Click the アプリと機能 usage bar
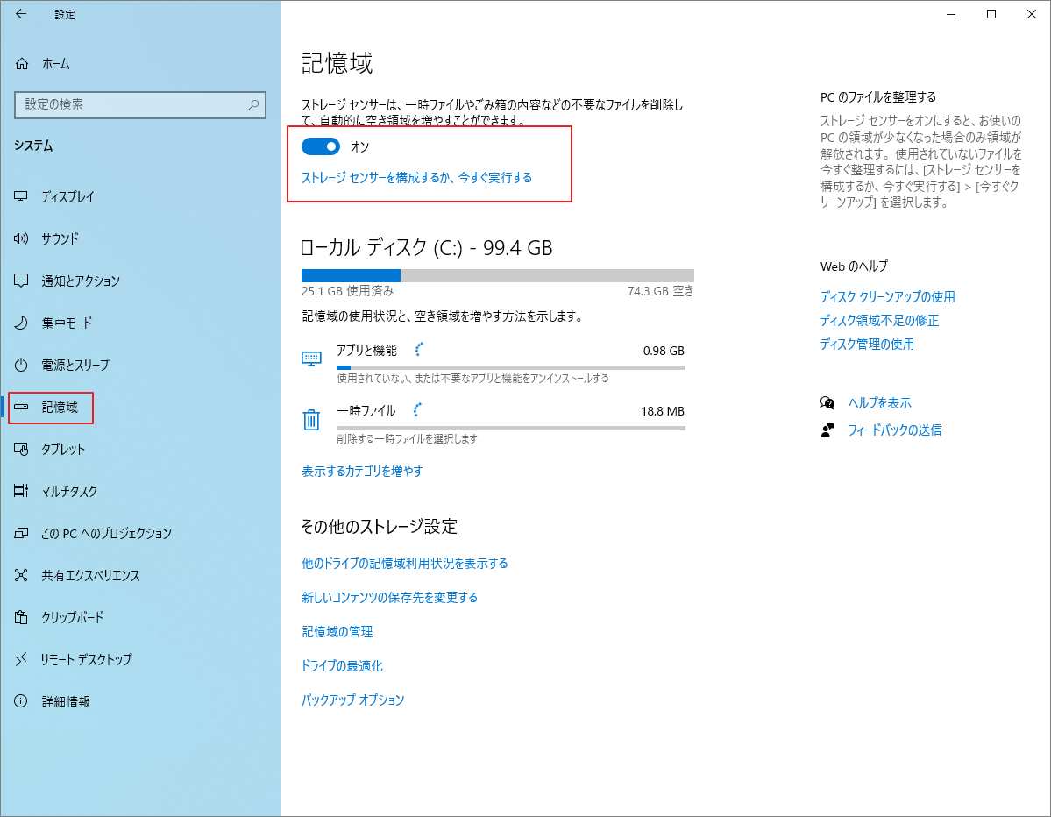 tap(511, 367)
